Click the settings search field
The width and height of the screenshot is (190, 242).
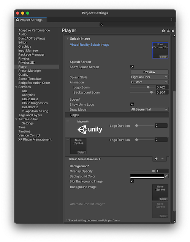click(x=138, y=24)
